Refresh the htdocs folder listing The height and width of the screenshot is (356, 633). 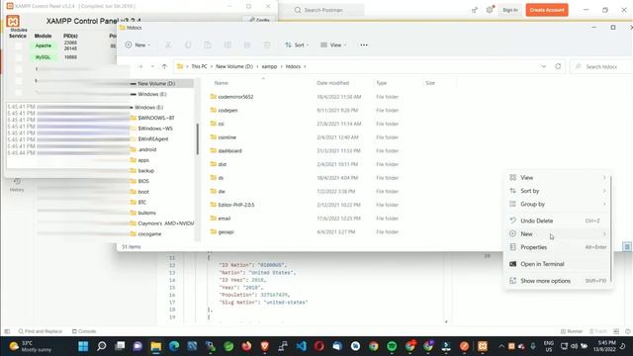click(558, 66)
